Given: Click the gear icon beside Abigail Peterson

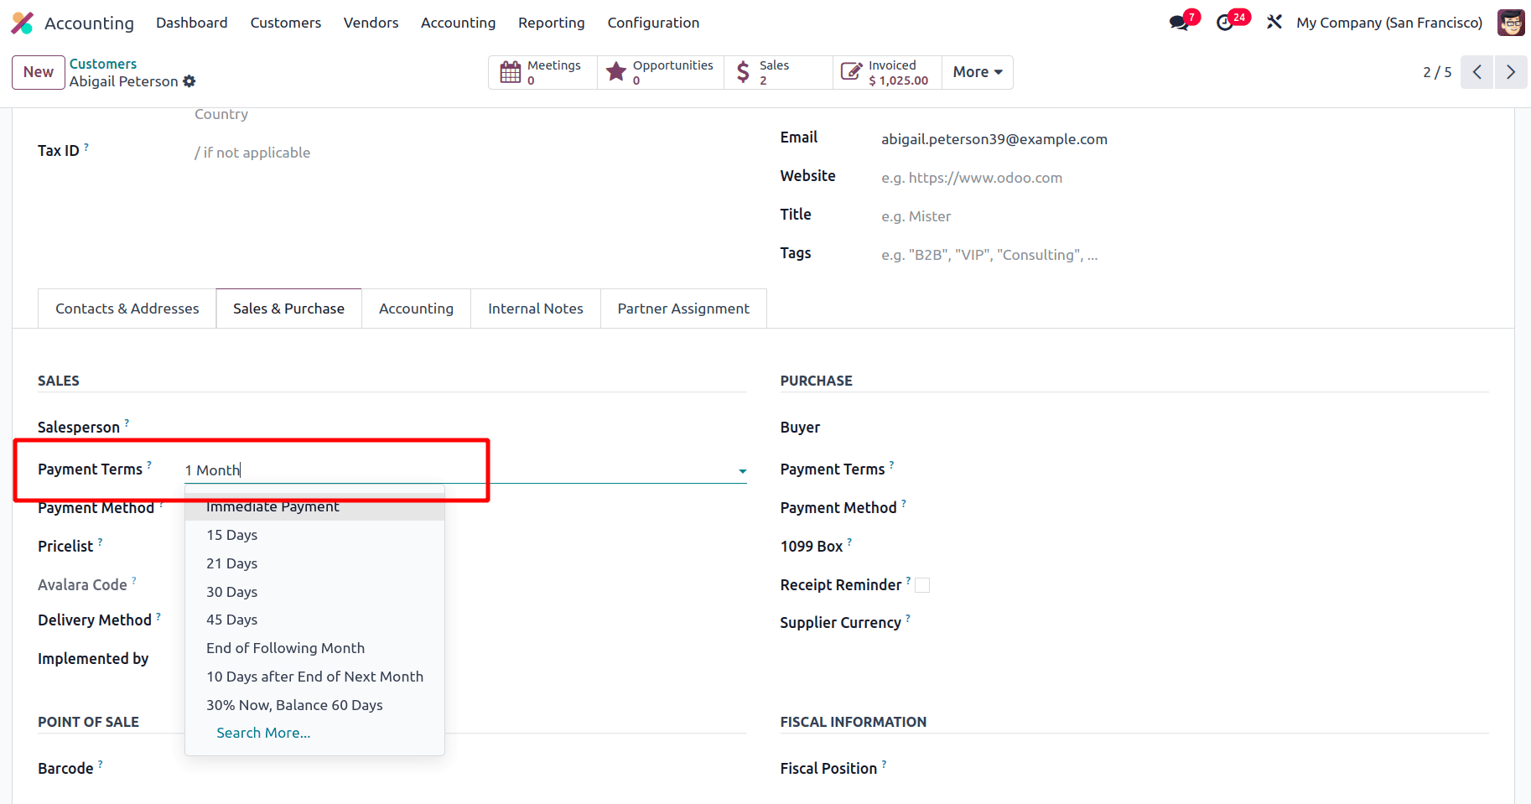Looking at the screenshot, I should click(189, 81).
